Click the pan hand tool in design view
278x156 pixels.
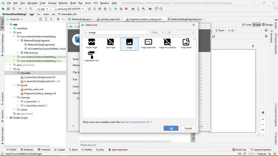[x=263, y=112]
